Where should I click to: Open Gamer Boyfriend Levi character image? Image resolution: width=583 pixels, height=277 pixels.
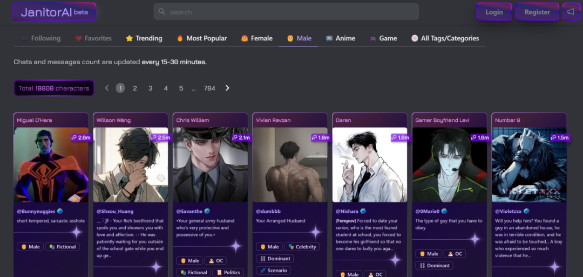pyautogui.click(x=450, y=165)
